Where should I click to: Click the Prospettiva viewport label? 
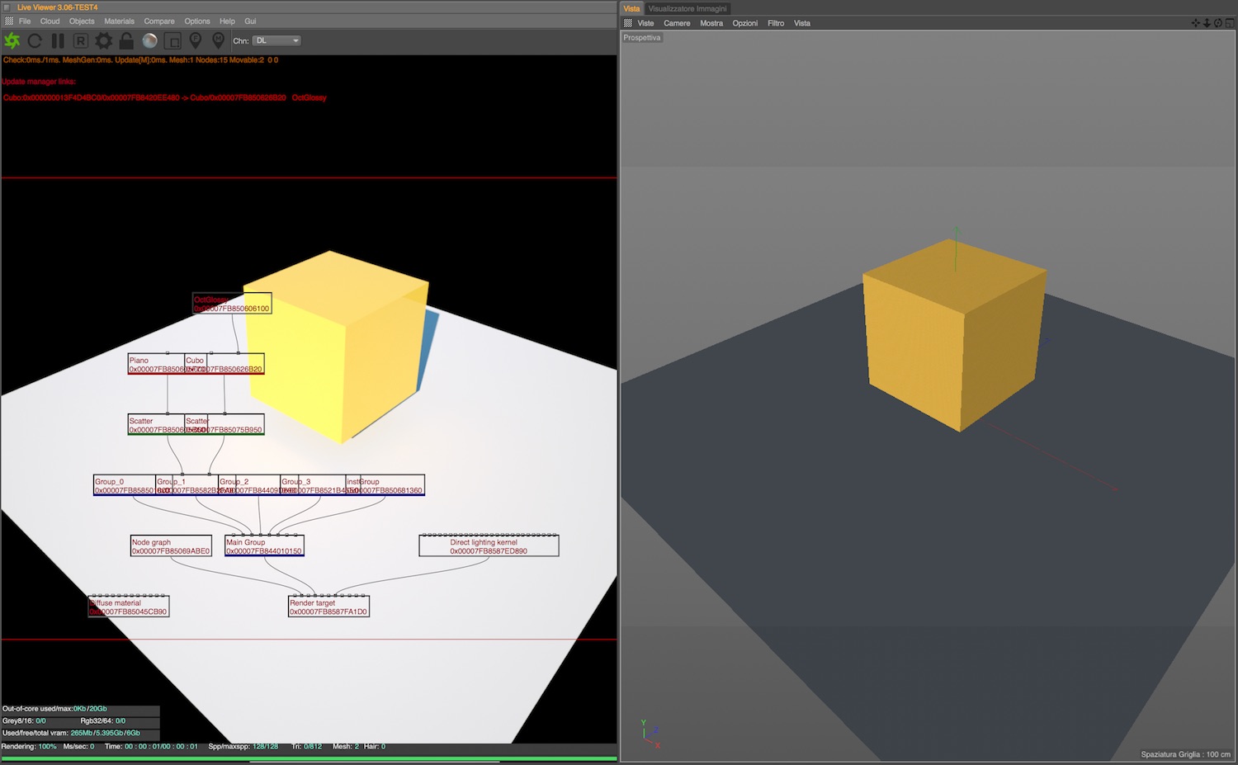[x=642, y=38]
